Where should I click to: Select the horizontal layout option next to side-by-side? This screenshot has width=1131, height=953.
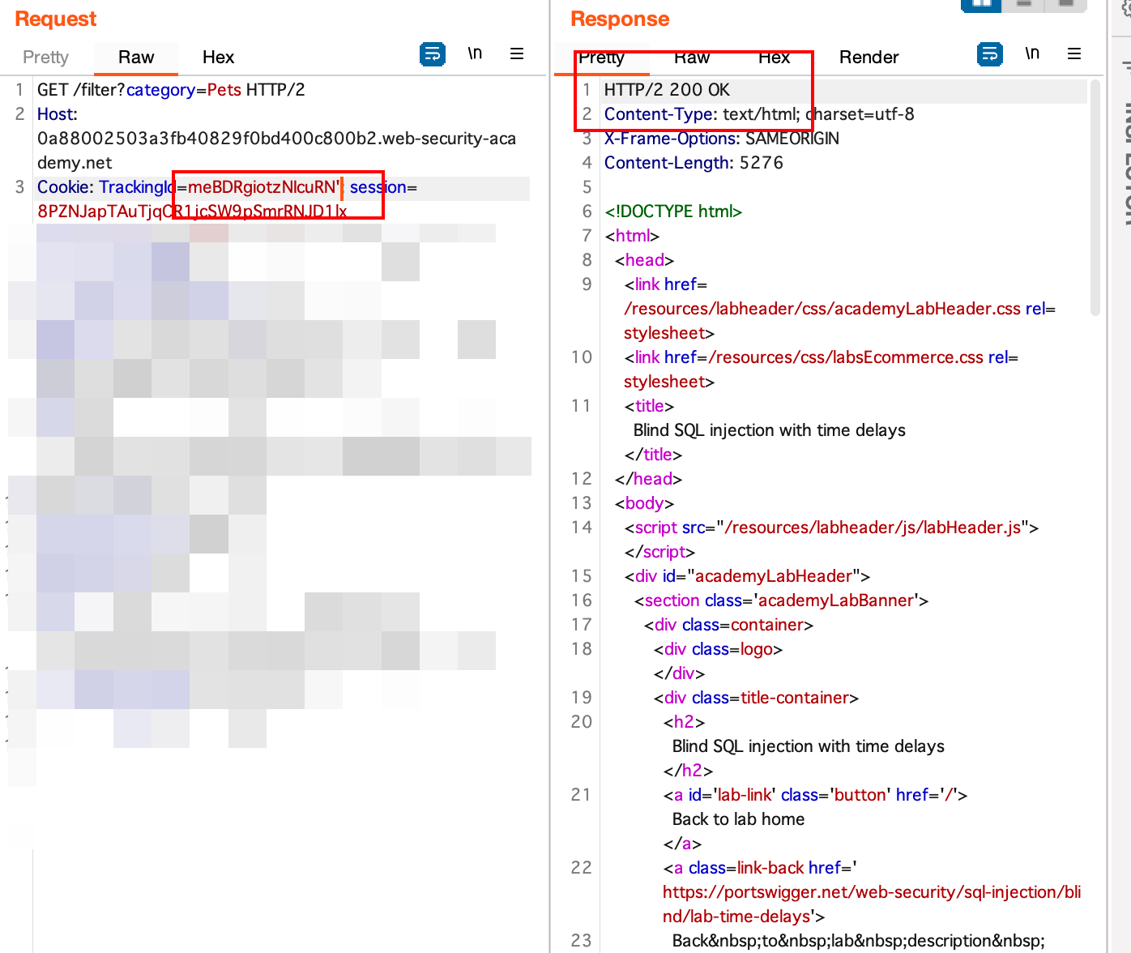[1023, 6]
